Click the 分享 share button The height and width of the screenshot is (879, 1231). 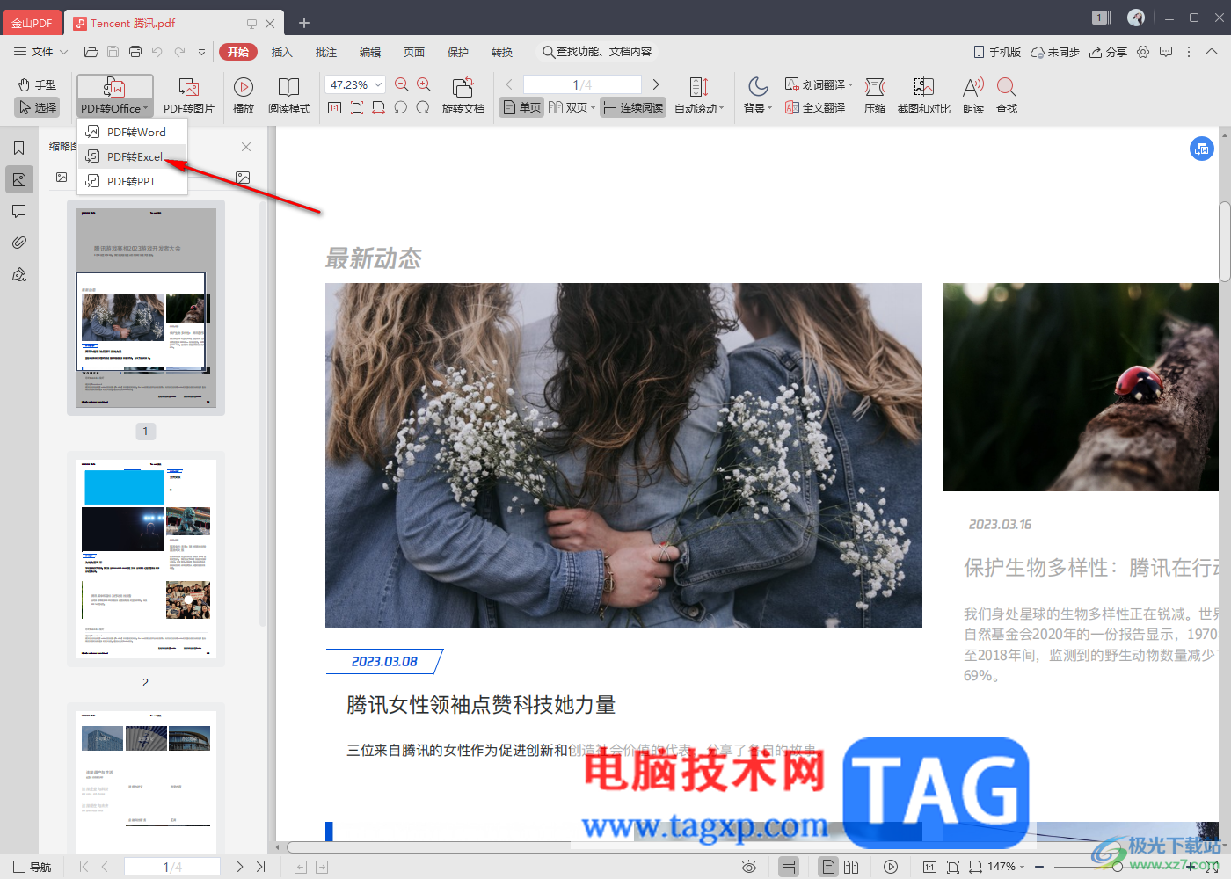[x=1108, y=52]
